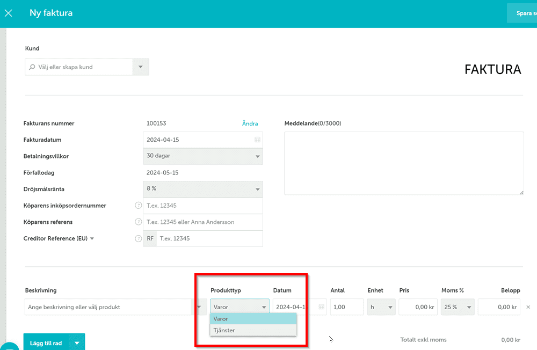Click help icon beside Köparens inköpsordernummer
This screenshot has width=537, height=350.
click(138, 206)
